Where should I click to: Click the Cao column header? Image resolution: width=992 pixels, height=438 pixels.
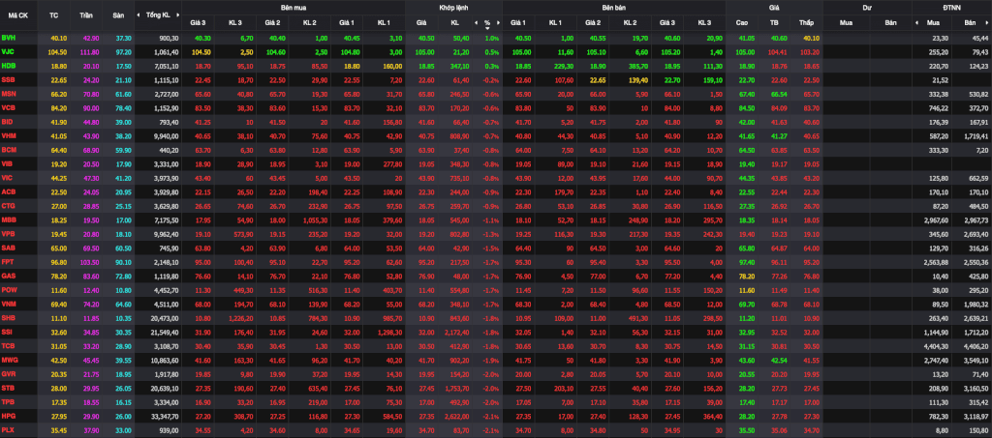pyautogui.click(x=742, y=22)
